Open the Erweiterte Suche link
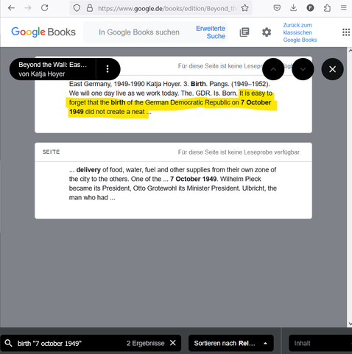Viewport: 352px width, 354px height. click(x=211, y=32)
